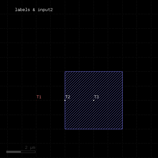Viewport: 158px width, 158px height.
Task: Click the tiny red anchor dot under T1
Action: pyautogui.click(x=36, y=100)
